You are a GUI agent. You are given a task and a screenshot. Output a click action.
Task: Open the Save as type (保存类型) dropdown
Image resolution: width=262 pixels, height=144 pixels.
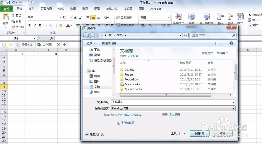coord(173,108)
